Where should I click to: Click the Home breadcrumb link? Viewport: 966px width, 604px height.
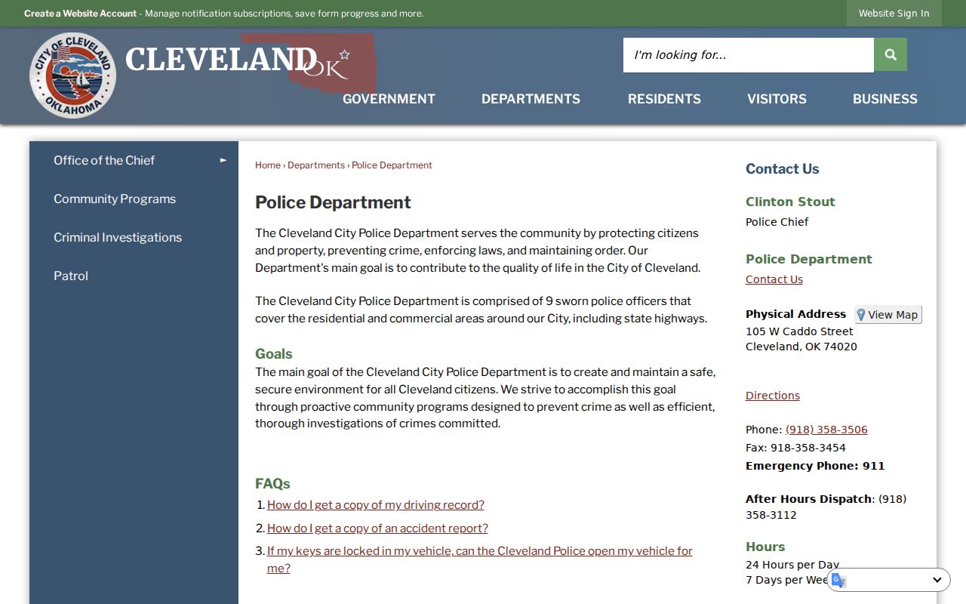[x=268, y=165]
